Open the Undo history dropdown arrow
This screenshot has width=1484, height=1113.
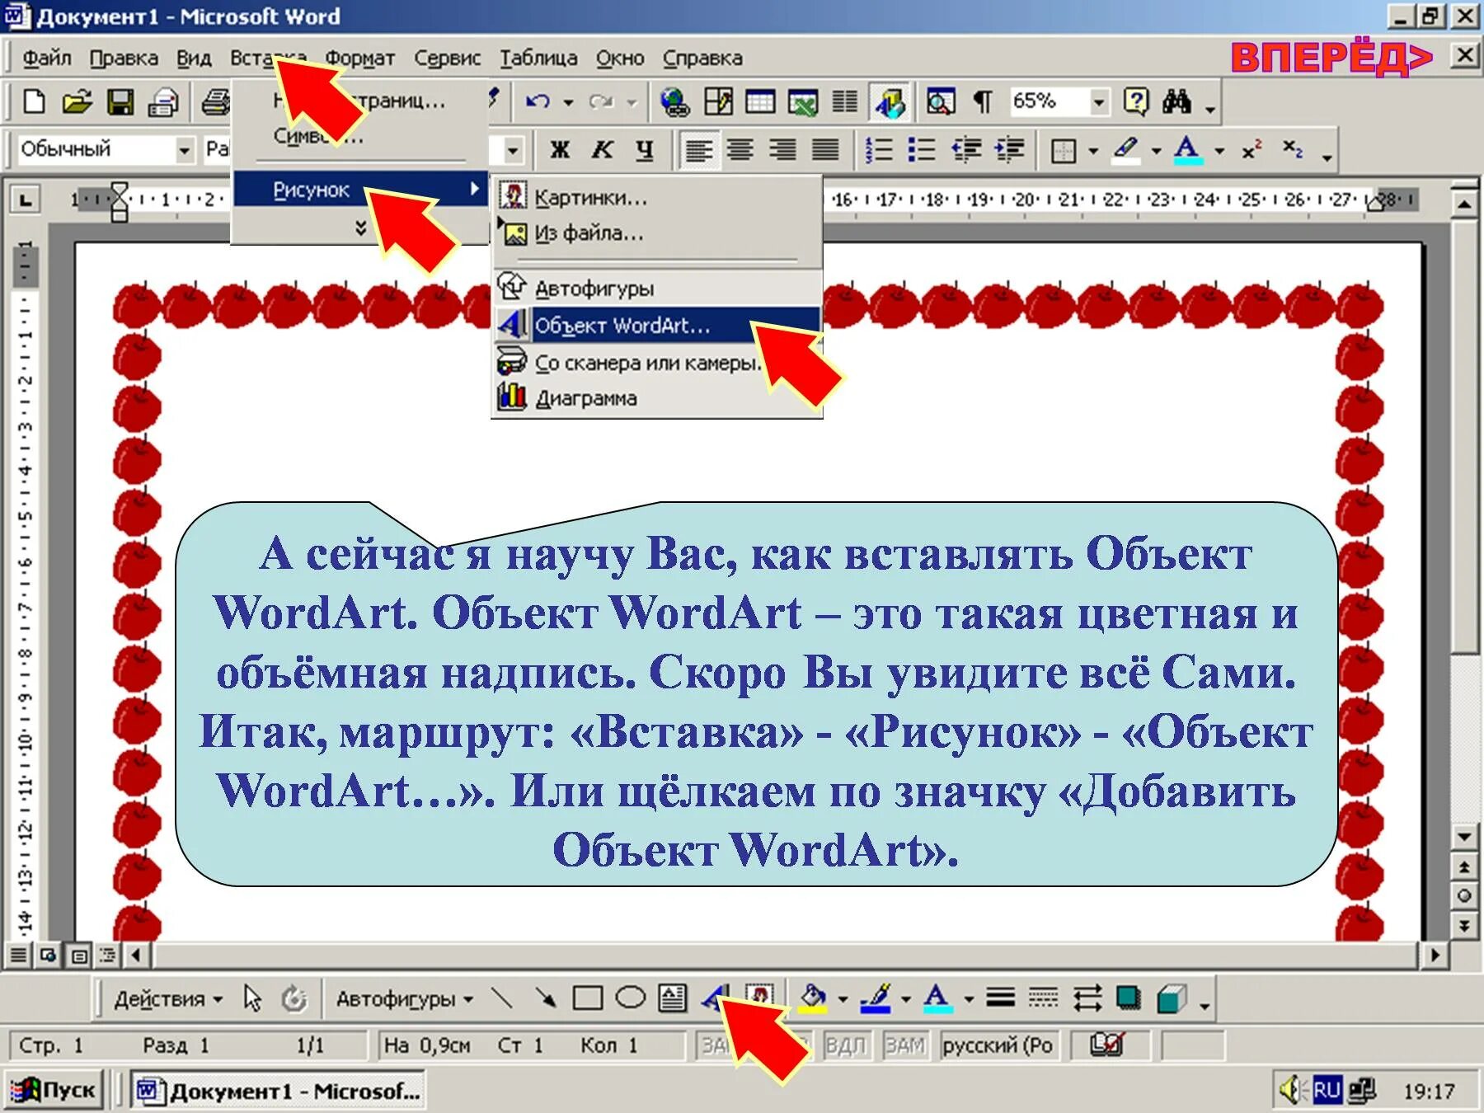click(568, 102)
